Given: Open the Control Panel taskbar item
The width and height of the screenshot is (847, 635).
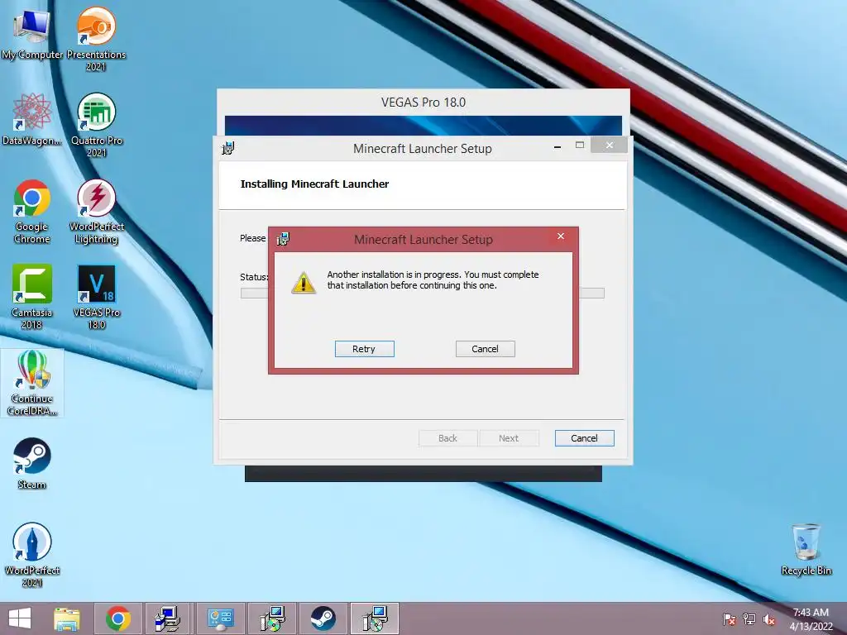Looking at the screenshot, I should (x=220, y=618).
